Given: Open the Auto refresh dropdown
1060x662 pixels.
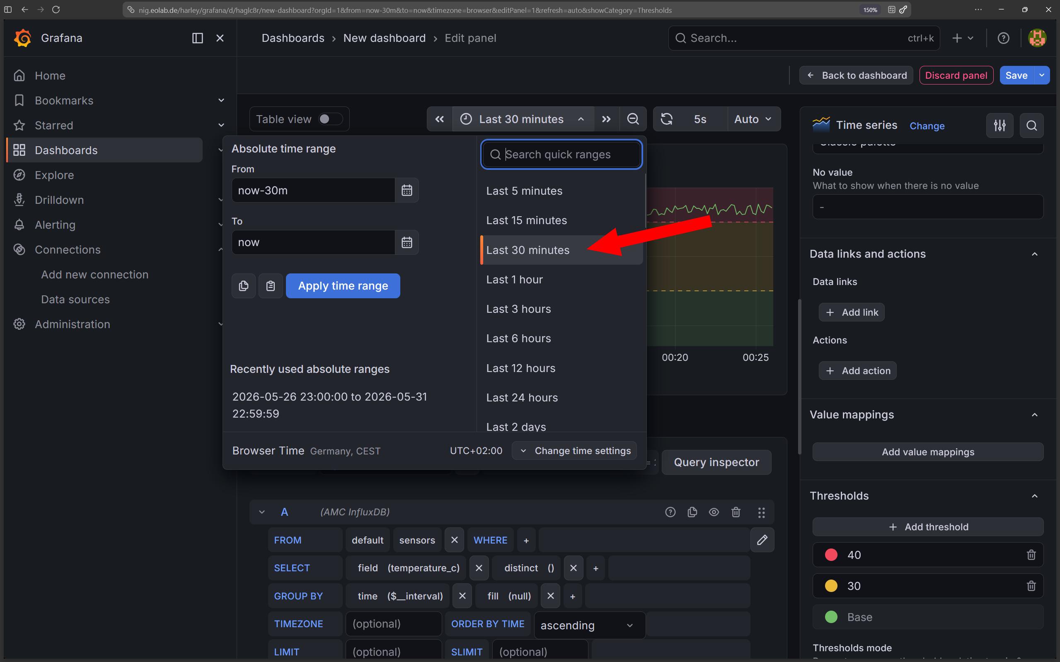Looking at the screenshot, I should tap(753, 119).
